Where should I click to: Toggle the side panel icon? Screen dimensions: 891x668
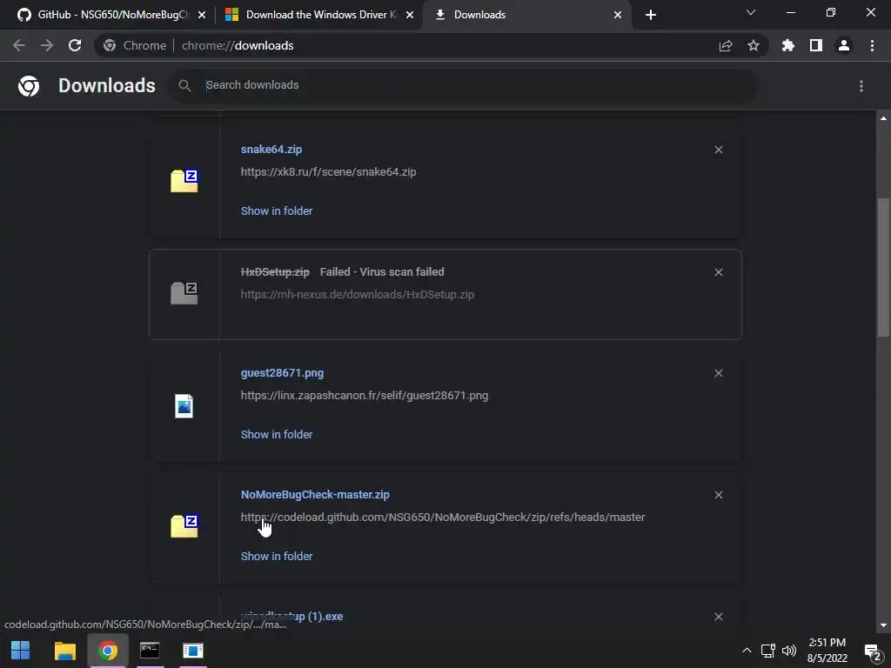(816, 45)
